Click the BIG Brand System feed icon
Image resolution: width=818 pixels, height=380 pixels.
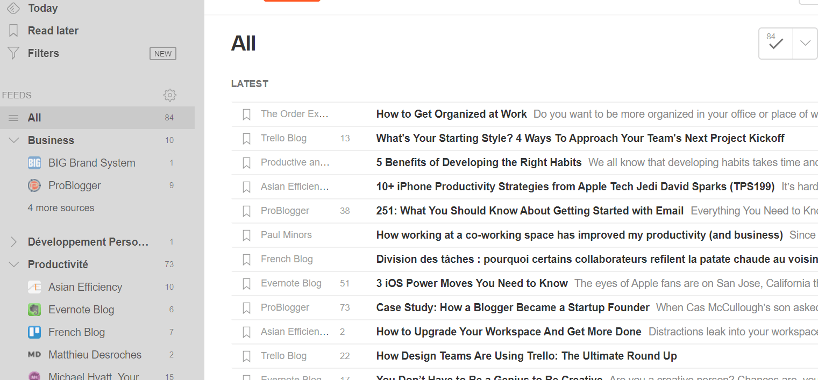[34, 163]
